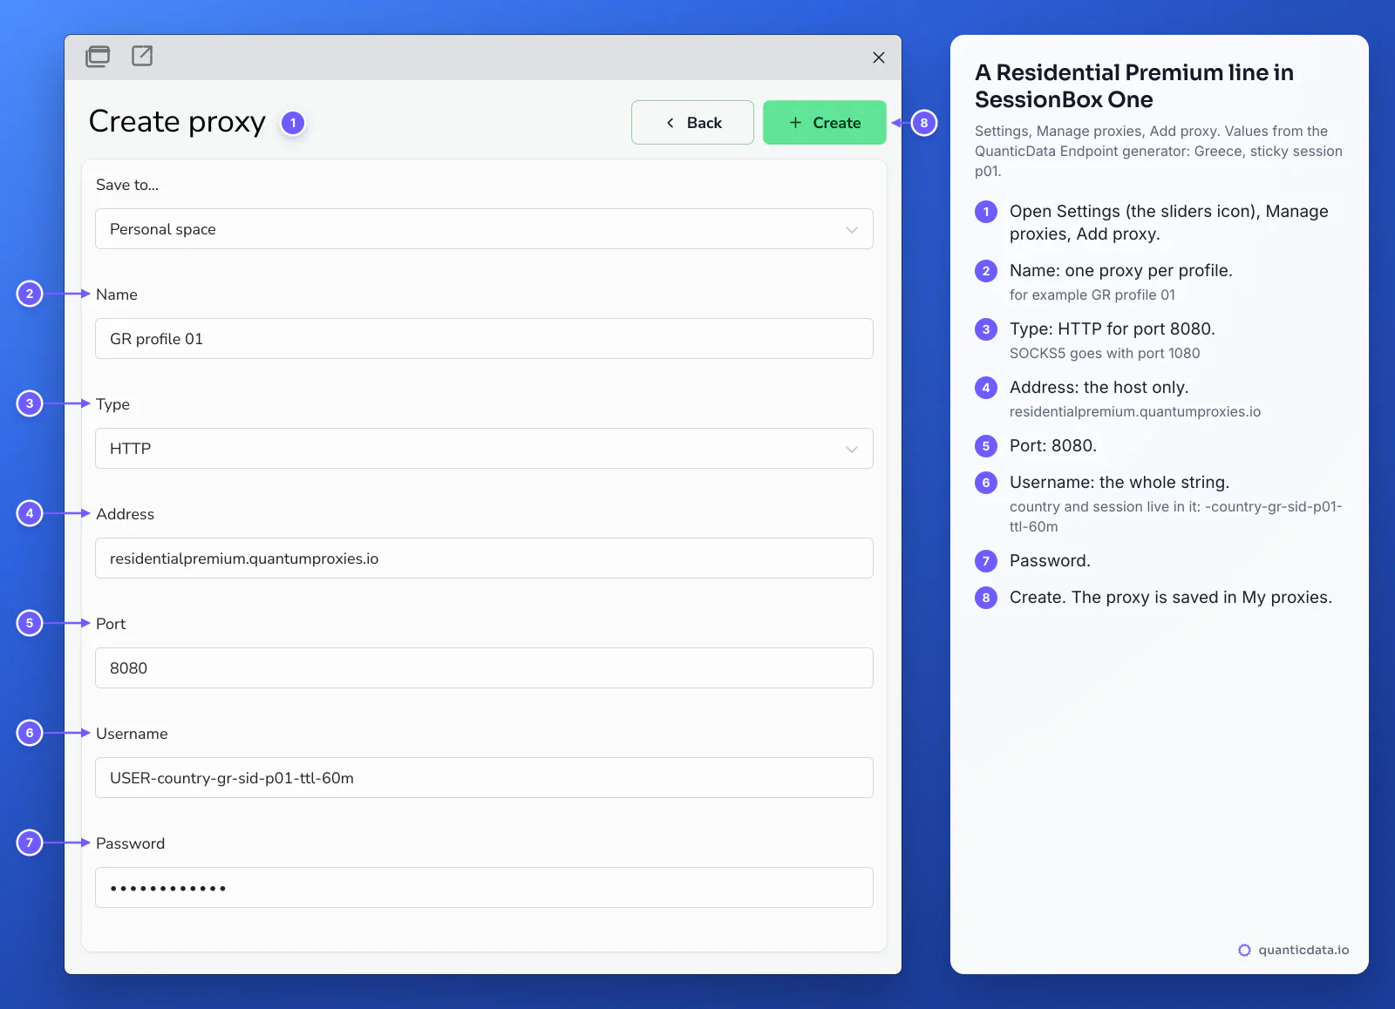The image size is (1395, 1009).
Task: Click the Address field label
Action: [x=125, y=514]
